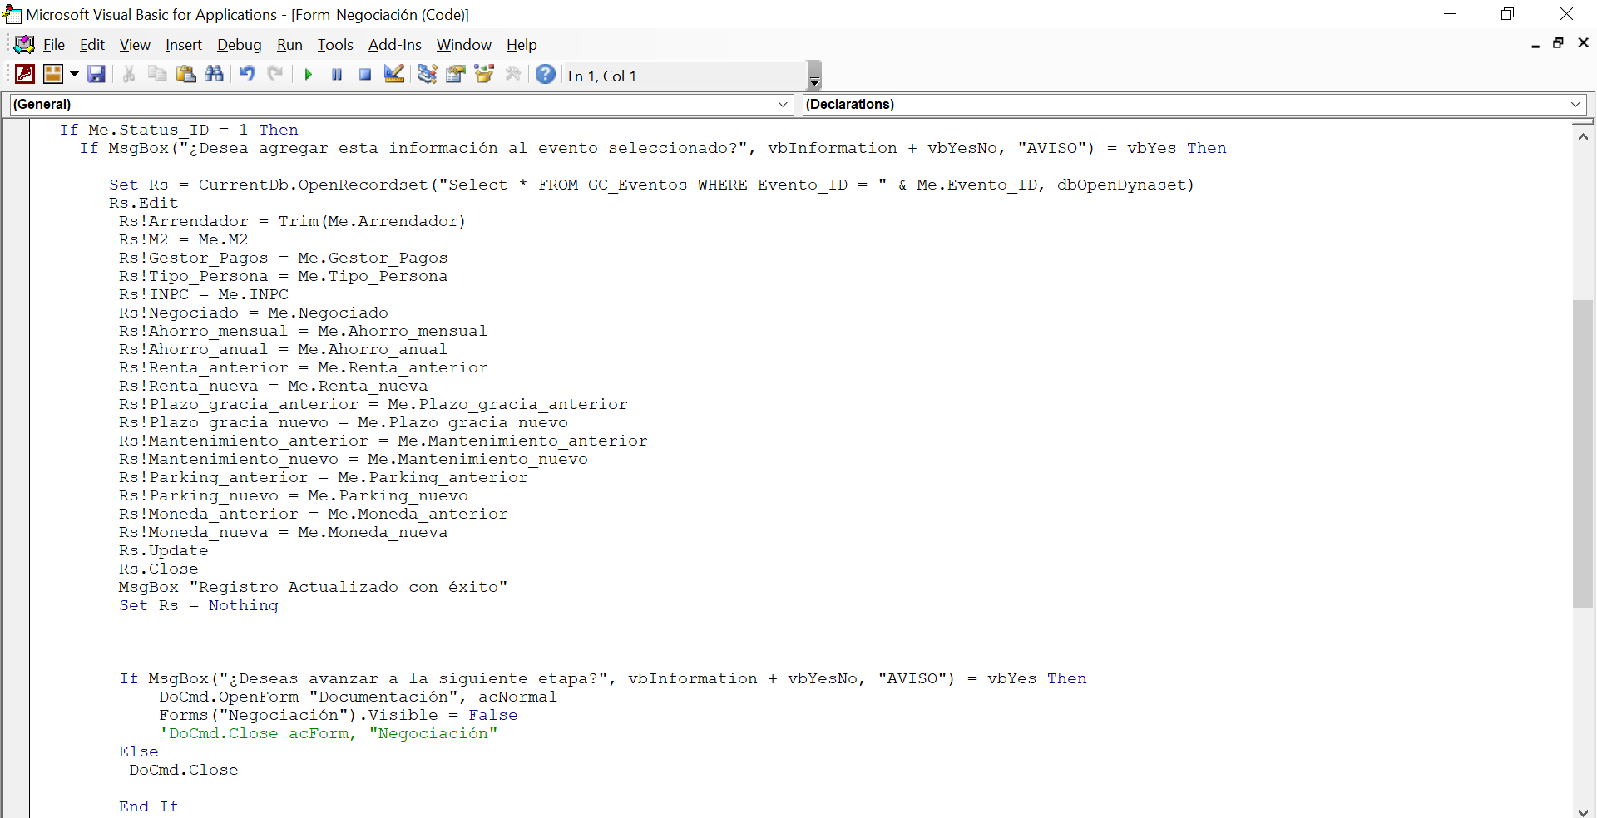Click the VBA document control icon in menu bar

click(25, 44)
